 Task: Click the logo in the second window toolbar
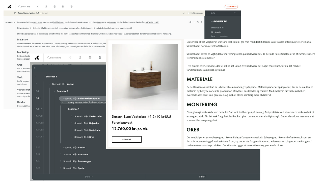click(x=37, y=58)
